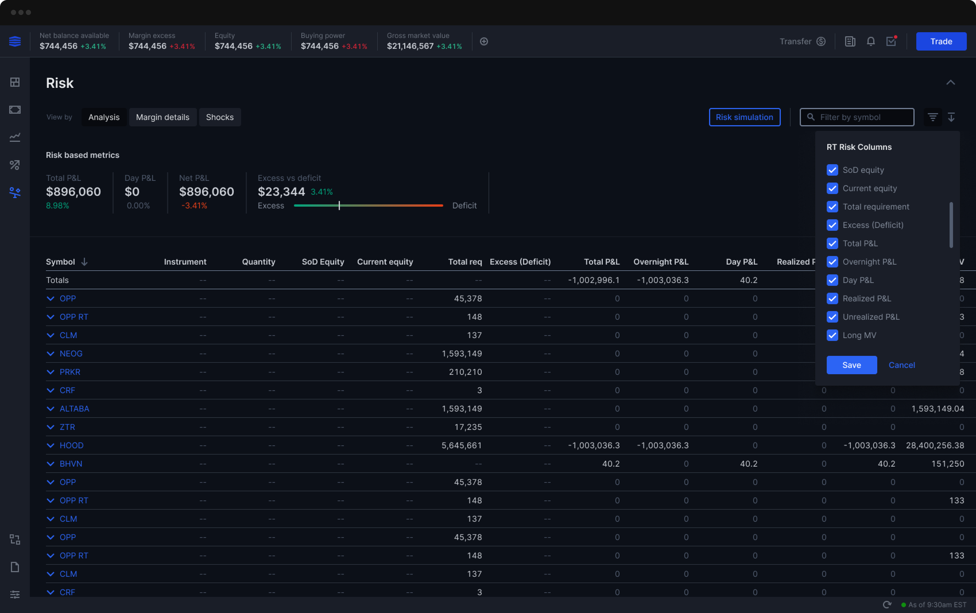Image resolution: width=976 pixels, height=613 pixels.
Task: Open the column filter icon
Action: click(x=933, y=117)
